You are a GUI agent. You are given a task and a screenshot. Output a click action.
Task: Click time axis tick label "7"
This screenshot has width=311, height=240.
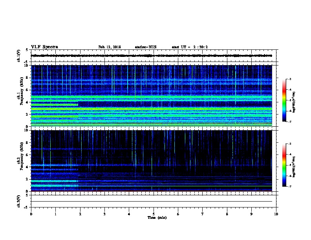coord(203,214)
